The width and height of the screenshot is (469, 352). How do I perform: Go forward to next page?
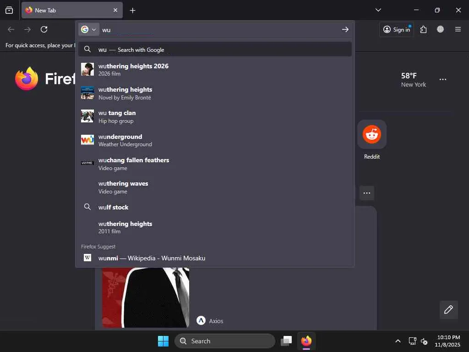point(27,29)
